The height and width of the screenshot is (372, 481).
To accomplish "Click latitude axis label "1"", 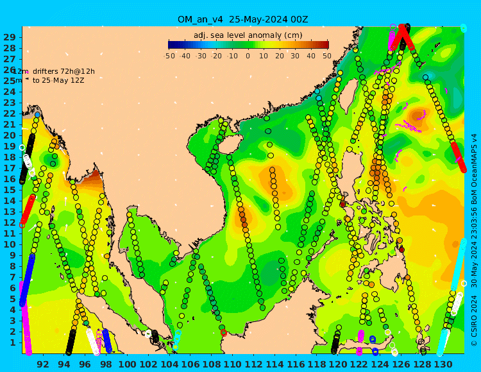I will tap(13, 342).
